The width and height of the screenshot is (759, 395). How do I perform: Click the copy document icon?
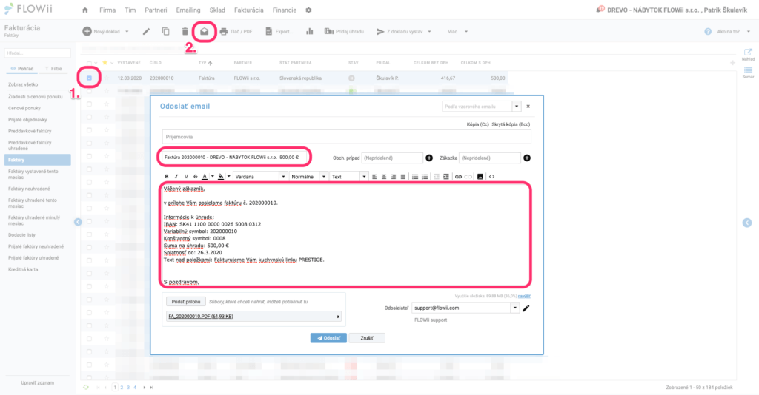pos(165,31)
